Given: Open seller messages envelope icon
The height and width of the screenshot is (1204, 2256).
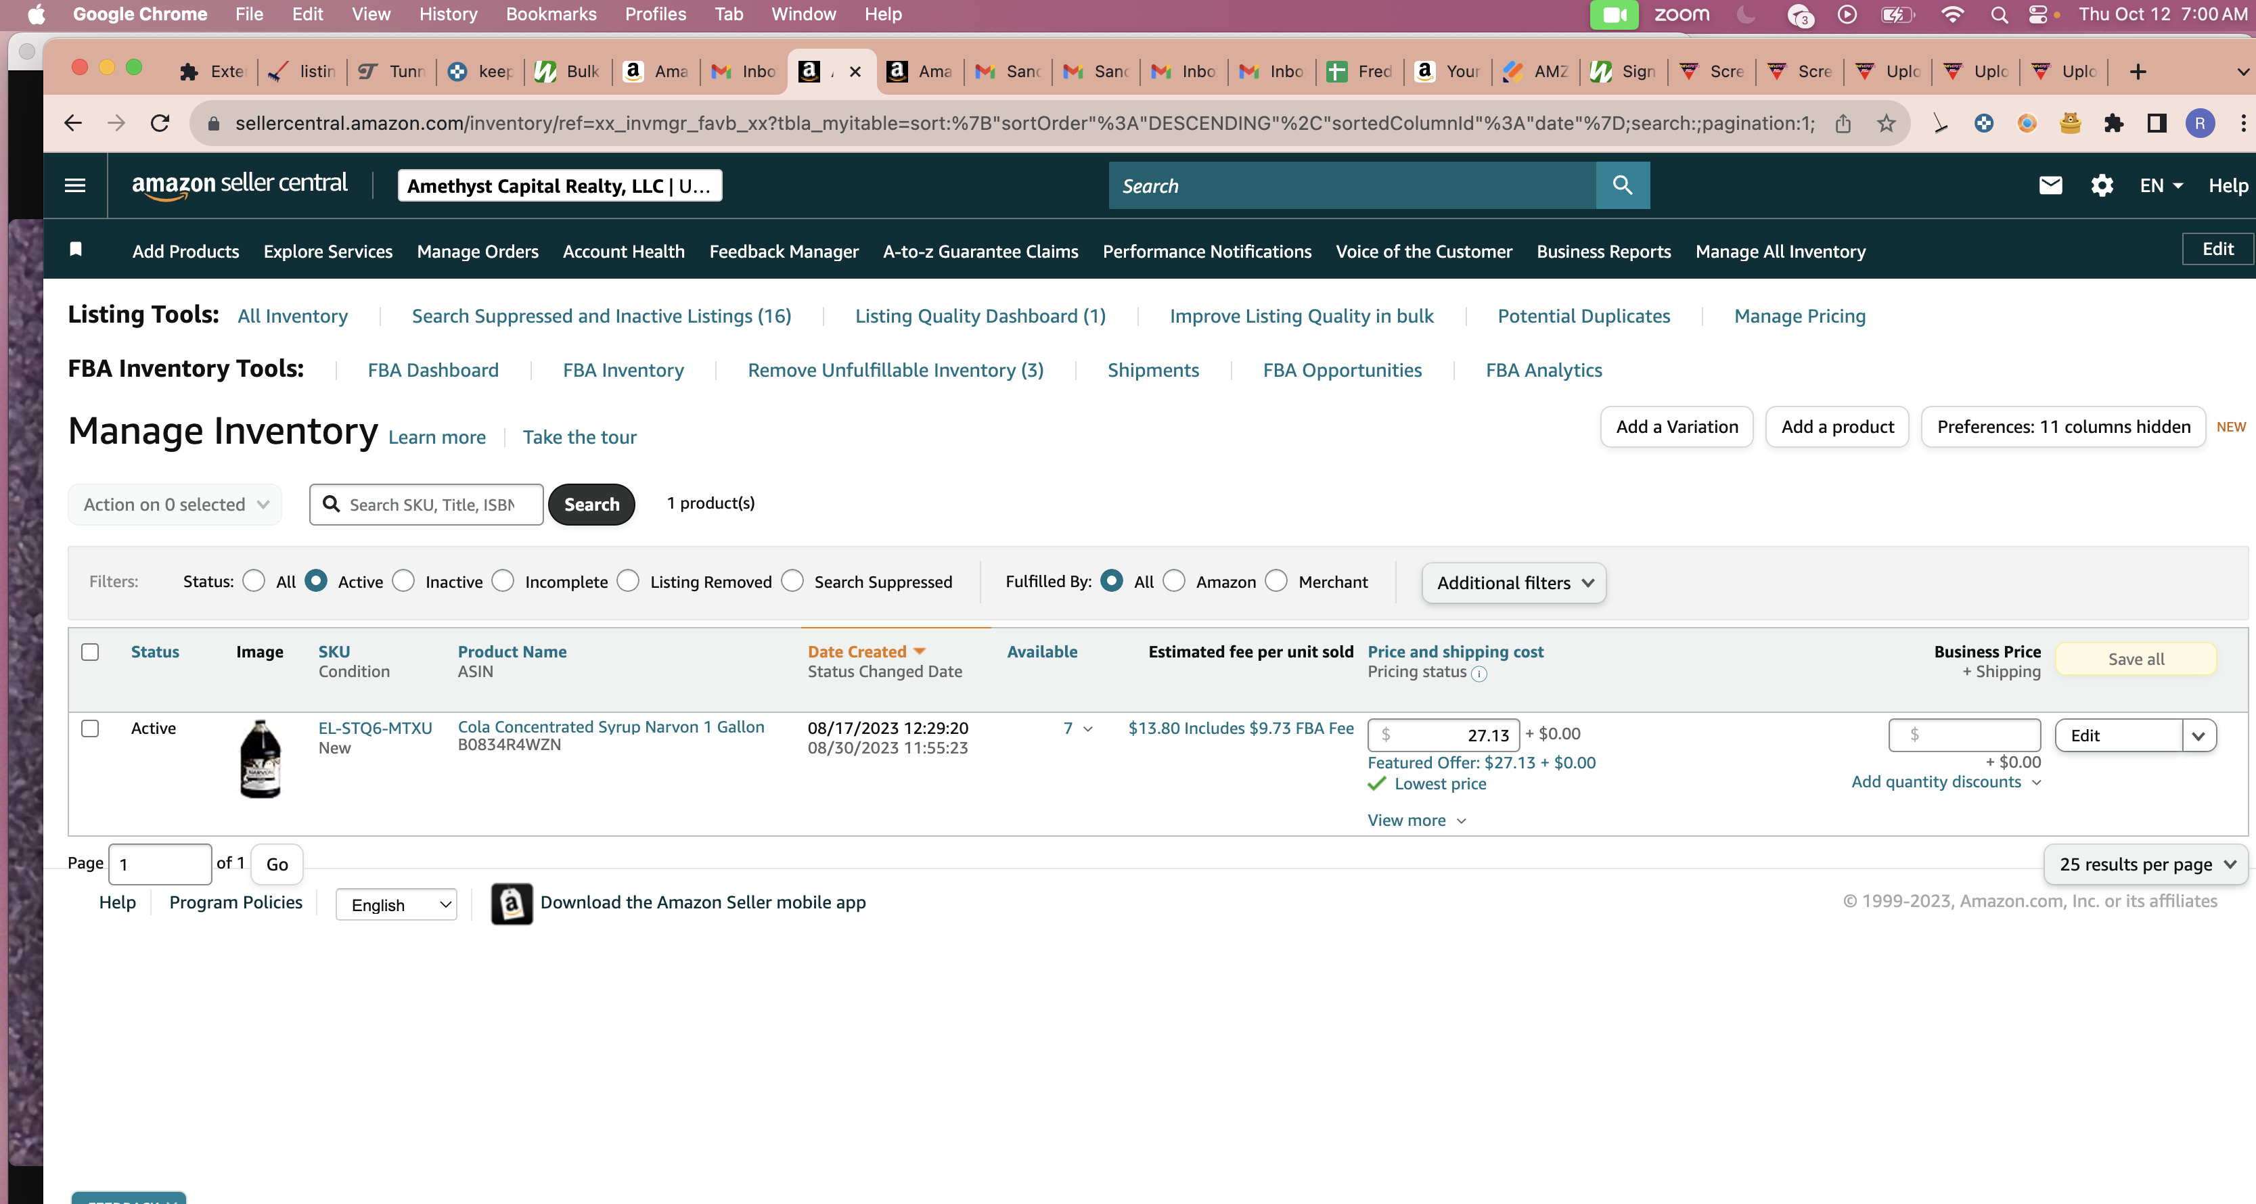Looking at the screenshot, I should pos(2050,185).
